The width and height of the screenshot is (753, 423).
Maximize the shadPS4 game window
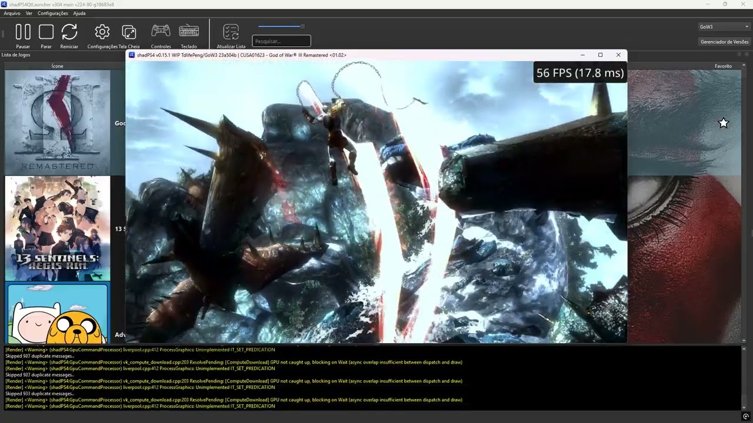click(x=600, y=55)
